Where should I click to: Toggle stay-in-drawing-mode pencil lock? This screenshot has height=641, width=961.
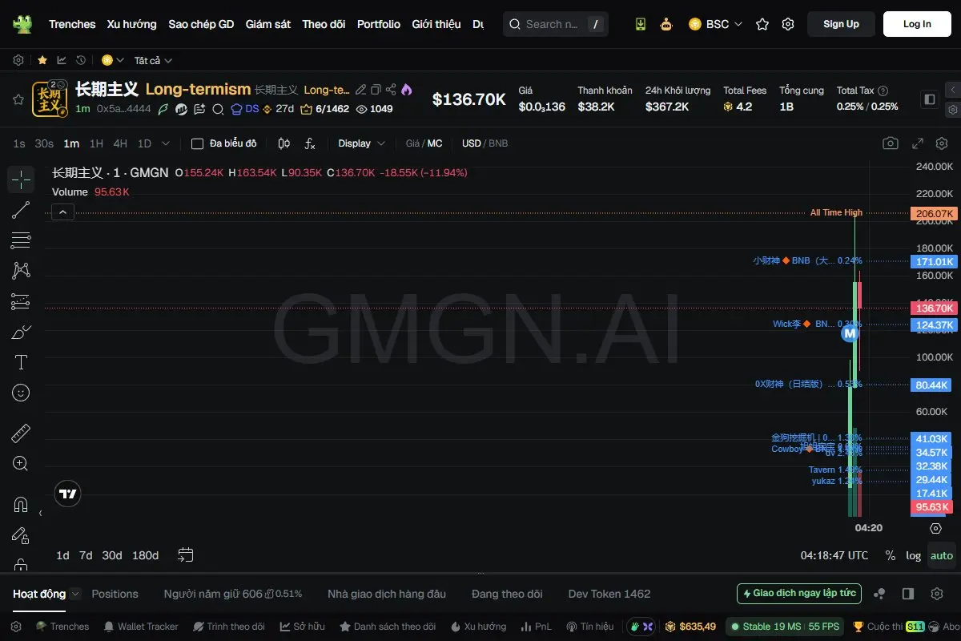[21, 535]
